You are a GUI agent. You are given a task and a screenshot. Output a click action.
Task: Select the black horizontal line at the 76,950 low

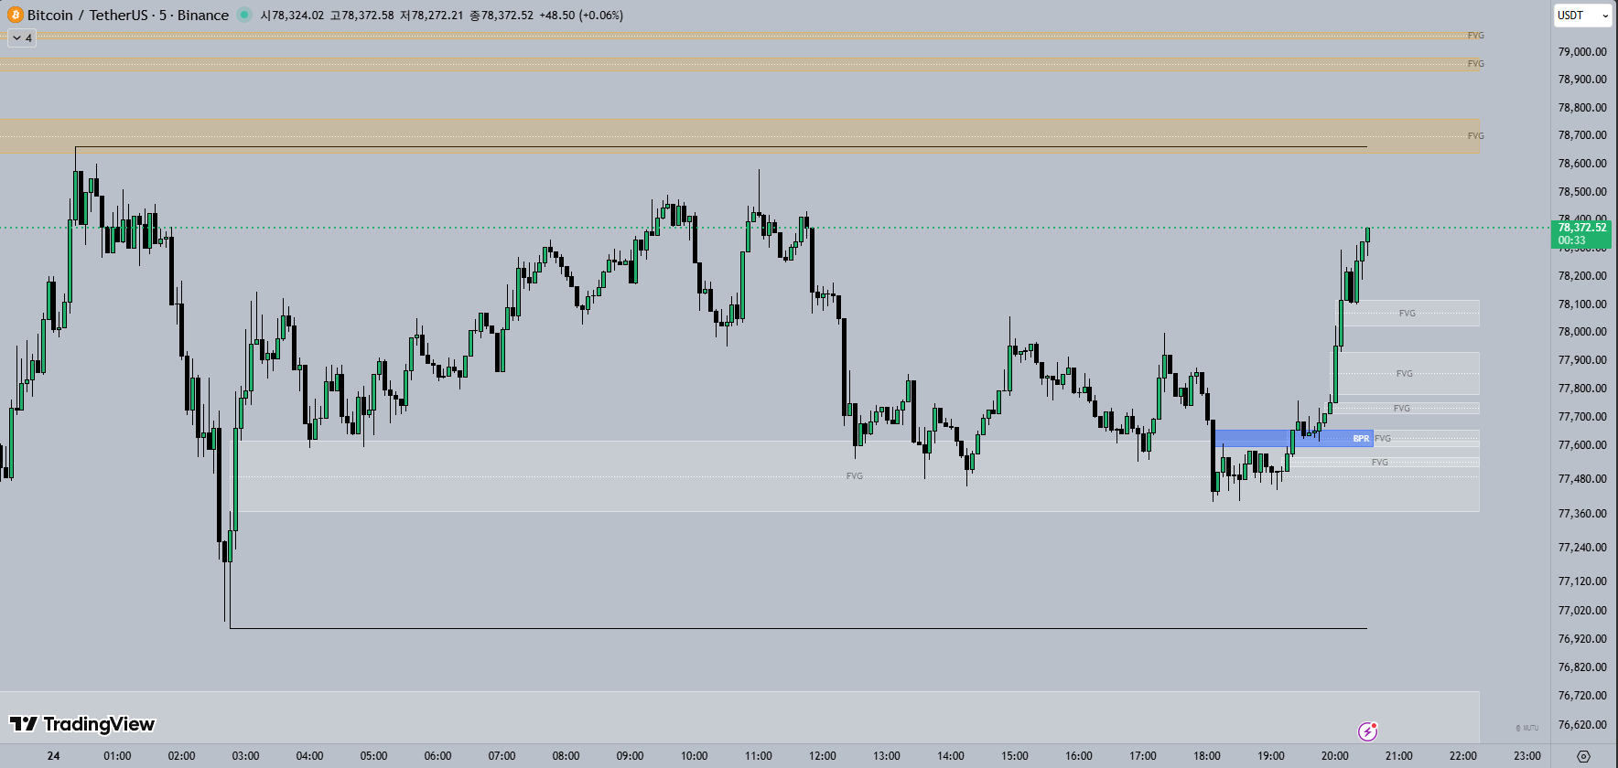798,628
